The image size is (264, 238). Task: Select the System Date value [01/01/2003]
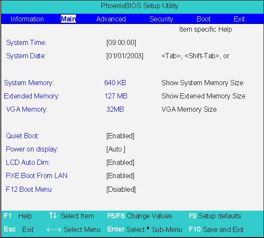tap(125, 56)
